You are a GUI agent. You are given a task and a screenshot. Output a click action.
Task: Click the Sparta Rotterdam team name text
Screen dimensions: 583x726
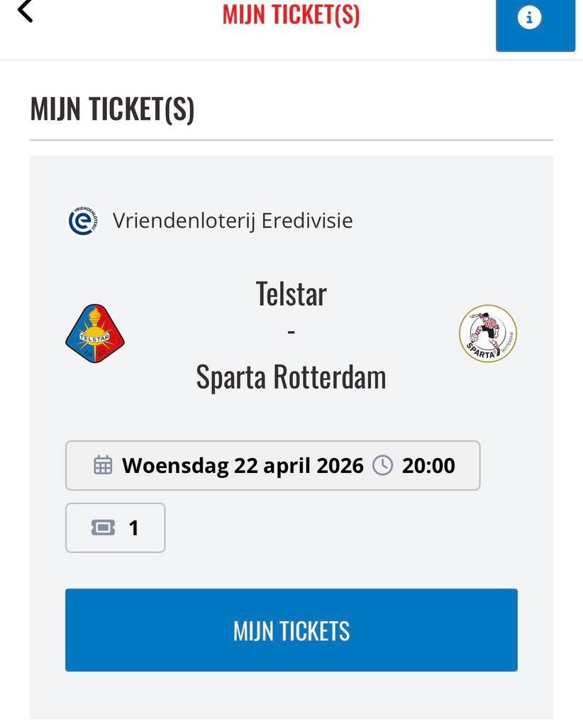pos(291,376)
